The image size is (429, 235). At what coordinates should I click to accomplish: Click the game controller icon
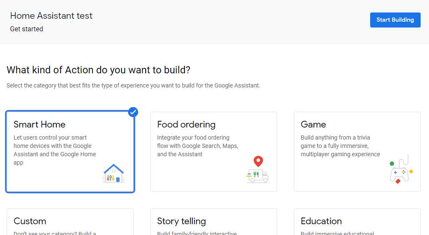(x=400, y=172)
